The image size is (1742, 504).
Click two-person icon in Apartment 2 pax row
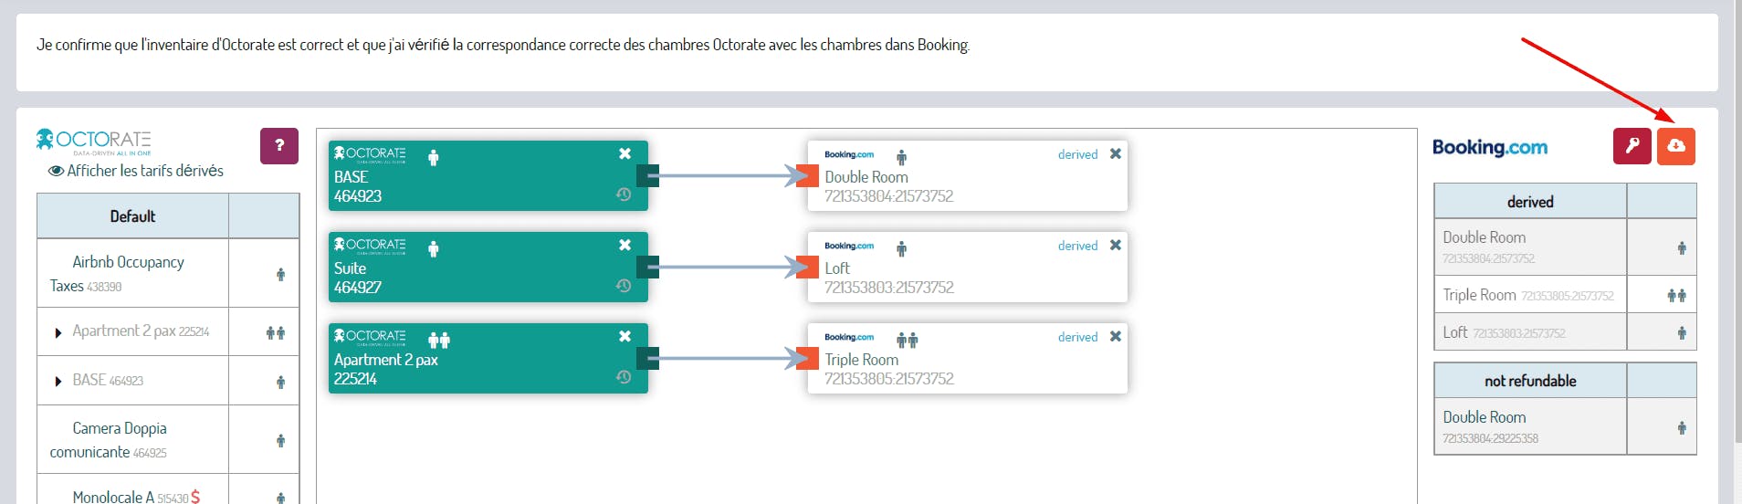click(x=276, y=333)
